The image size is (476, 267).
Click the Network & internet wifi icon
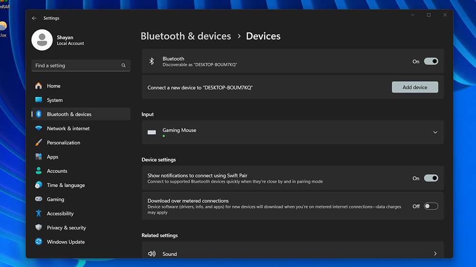click(39, 128)
